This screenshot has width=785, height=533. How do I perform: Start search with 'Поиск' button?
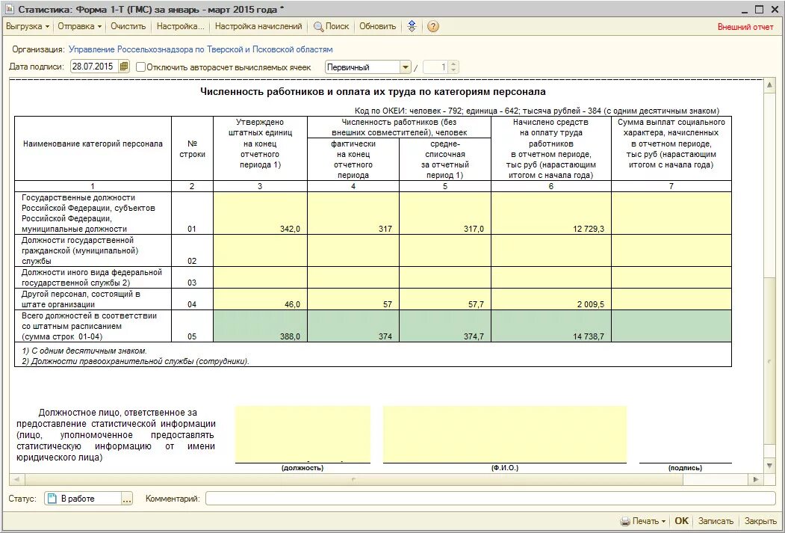click(332, 27)
